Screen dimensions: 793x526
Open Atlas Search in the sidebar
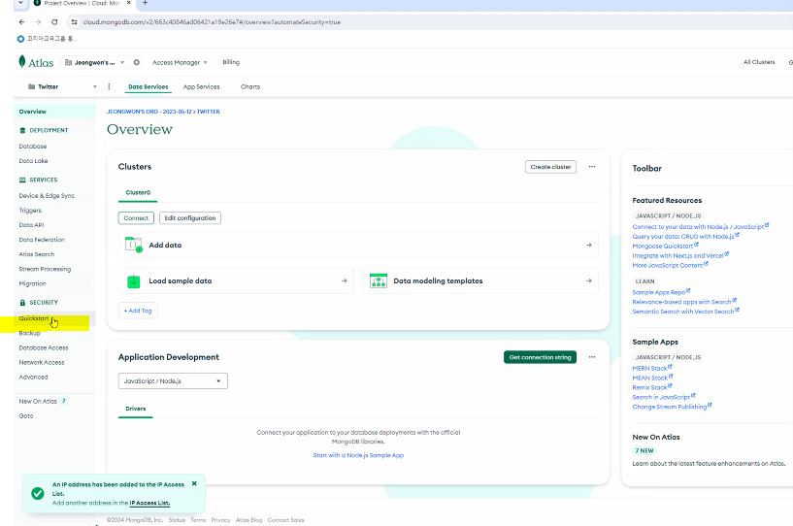tap(37, 254)
